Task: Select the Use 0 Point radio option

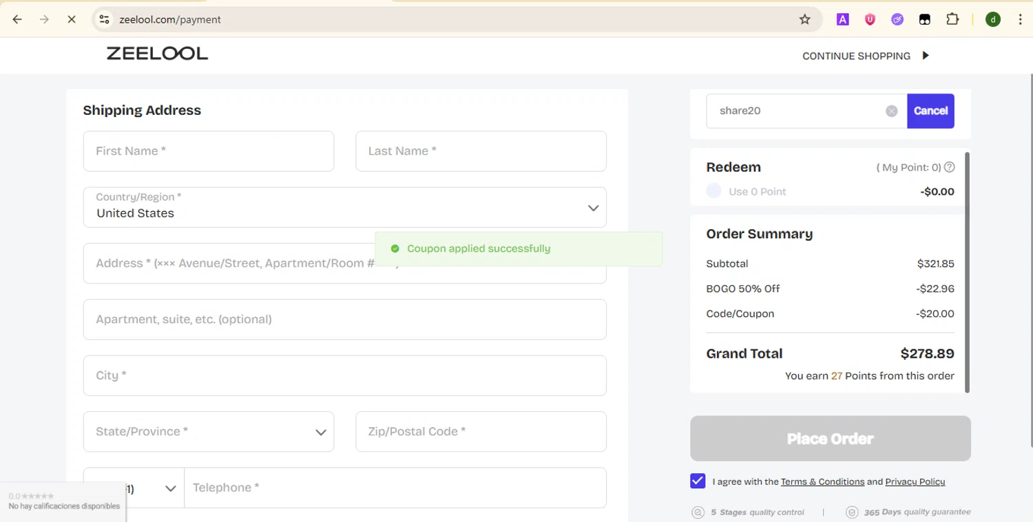Action: click(714, 191)
